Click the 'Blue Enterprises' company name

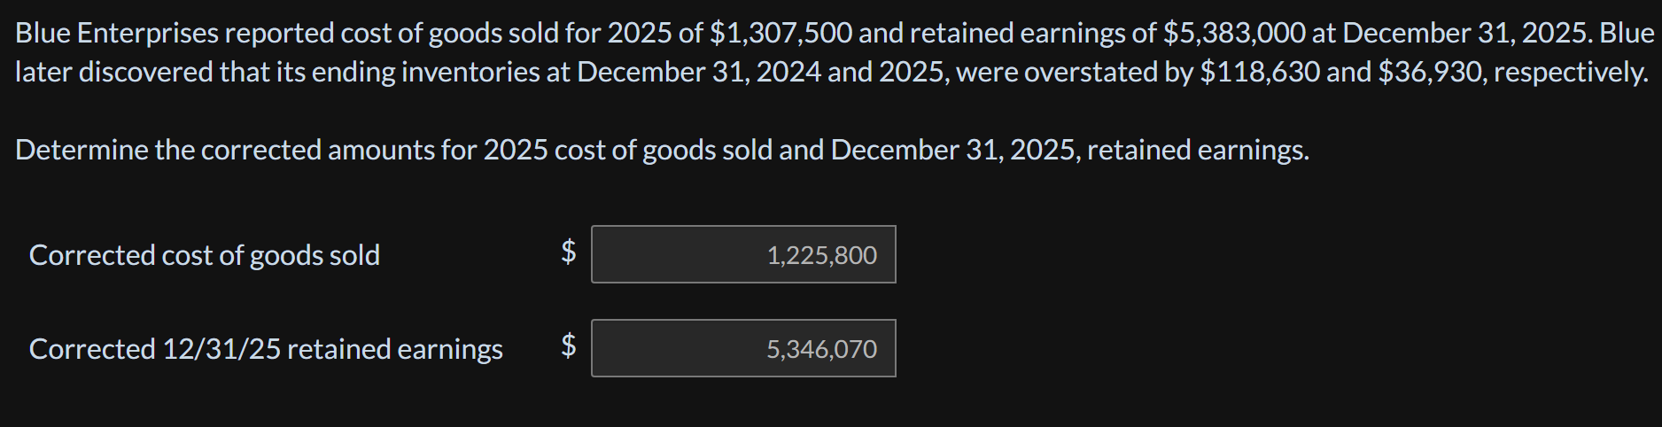pos(117,33)
